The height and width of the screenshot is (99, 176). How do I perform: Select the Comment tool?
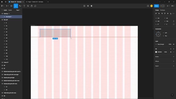pyautogui.click(x=35, y=6)
